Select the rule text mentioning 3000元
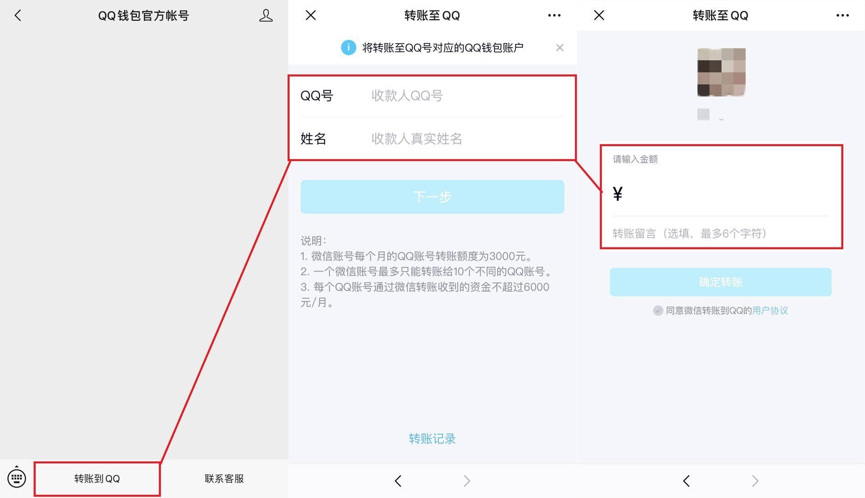 (418, 256)
